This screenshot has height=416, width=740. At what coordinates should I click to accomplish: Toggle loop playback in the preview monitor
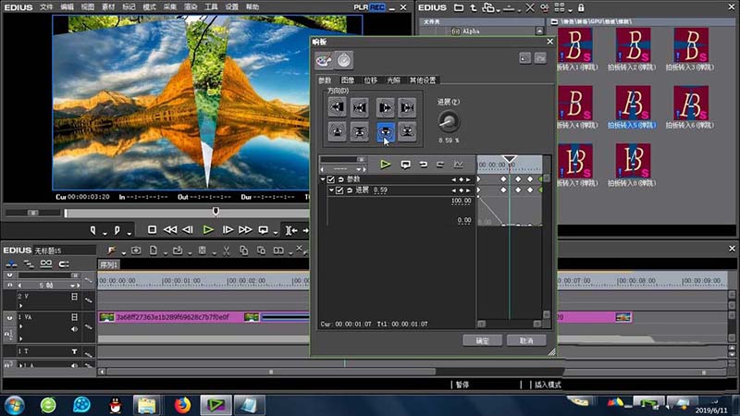(x=264, y=229)
